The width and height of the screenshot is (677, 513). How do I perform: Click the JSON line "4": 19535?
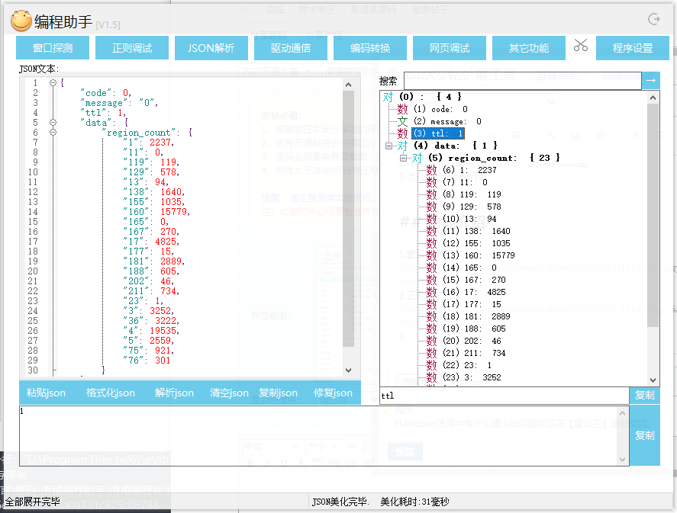(151, 331)
